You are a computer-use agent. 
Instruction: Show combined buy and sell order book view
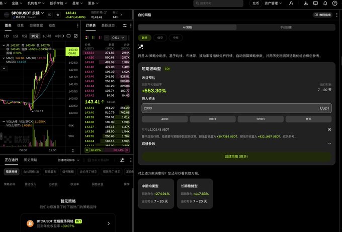coord(87,38)
